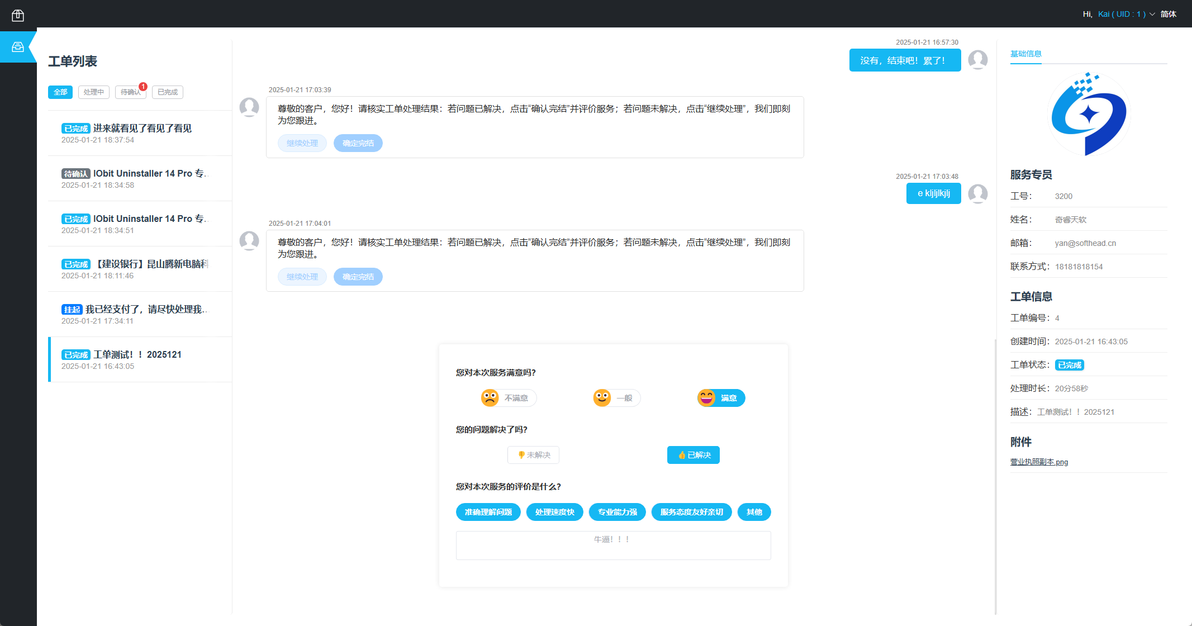
Task: Click the avatar next to the "e kjjljlkjlj" reply
Action: [x=978, y=193]
